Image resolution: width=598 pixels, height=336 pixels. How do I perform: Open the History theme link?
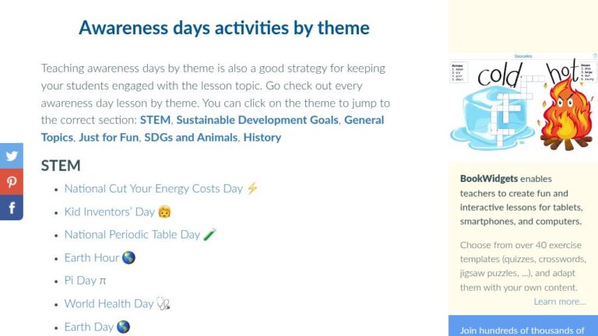[262, 138]
